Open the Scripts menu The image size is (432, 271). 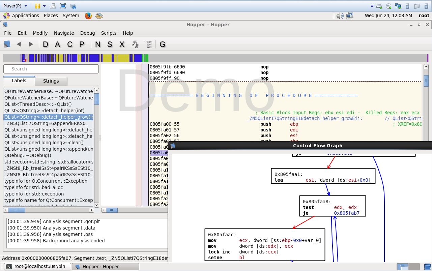pos(109,33)
